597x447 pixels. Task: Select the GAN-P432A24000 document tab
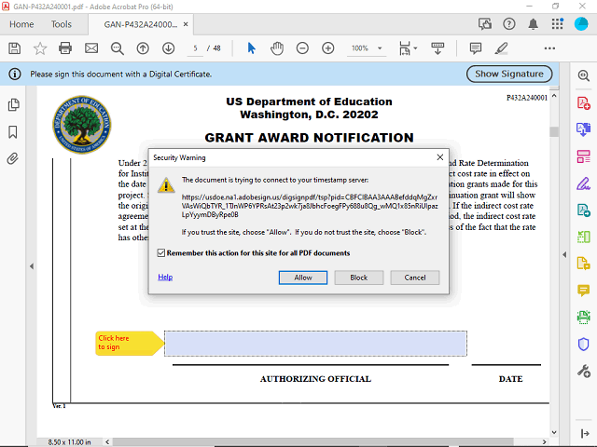[141, 24]
